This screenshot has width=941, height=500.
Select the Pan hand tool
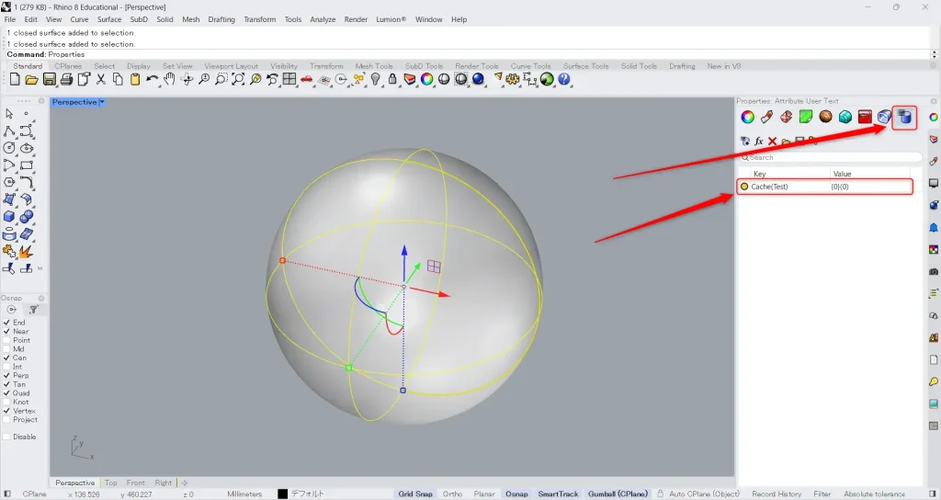169,80
